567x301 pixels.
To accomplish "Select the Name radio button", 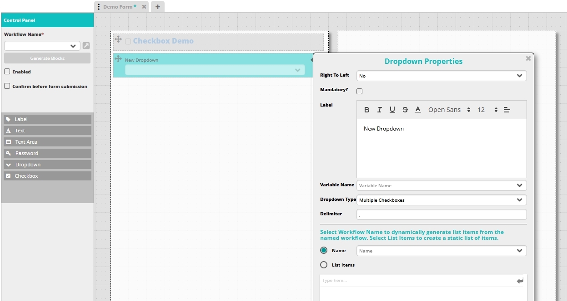I will [x=324, y=250].
